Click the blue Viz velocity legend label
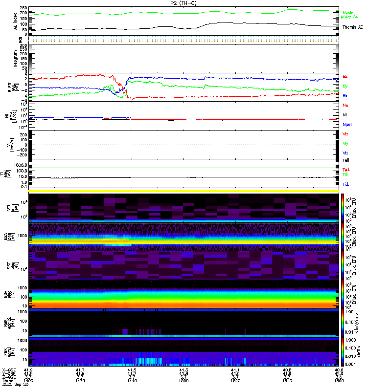The width and height of the screenshot is (367, 391). coord(345,153)
